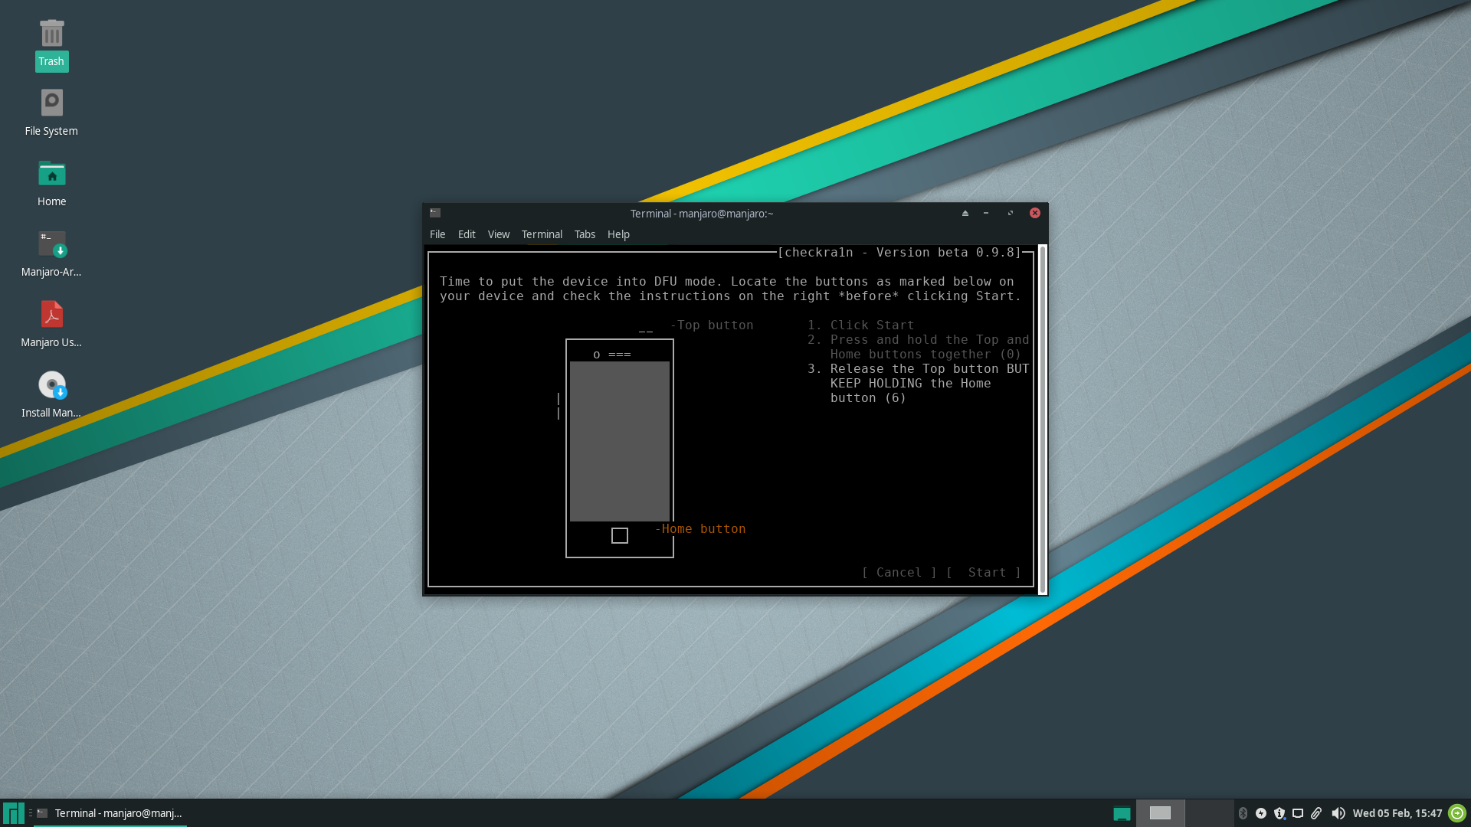
Task: Click the Terminal window menu icon in titlebar
Action: (435, 213)
